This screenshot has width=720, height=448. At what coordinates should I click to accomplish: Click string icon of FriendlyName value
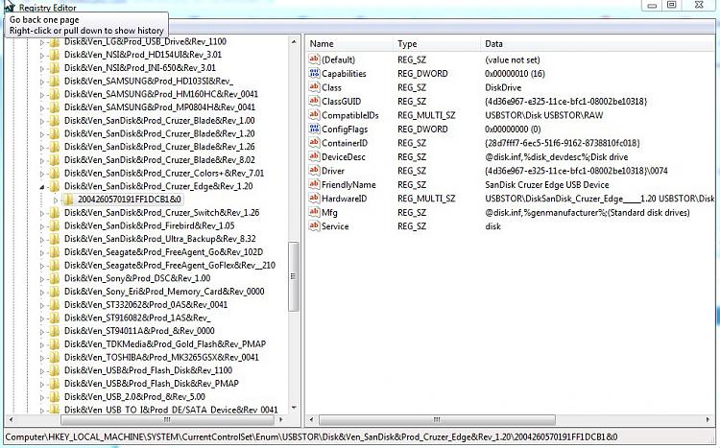314,184
